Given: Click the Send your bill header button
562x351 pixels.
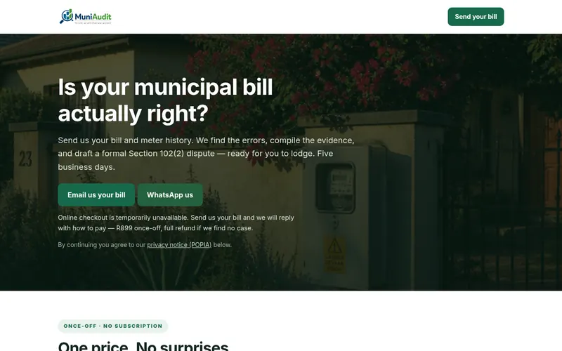Looking at the screenshot, I should (x=476, y=16).
